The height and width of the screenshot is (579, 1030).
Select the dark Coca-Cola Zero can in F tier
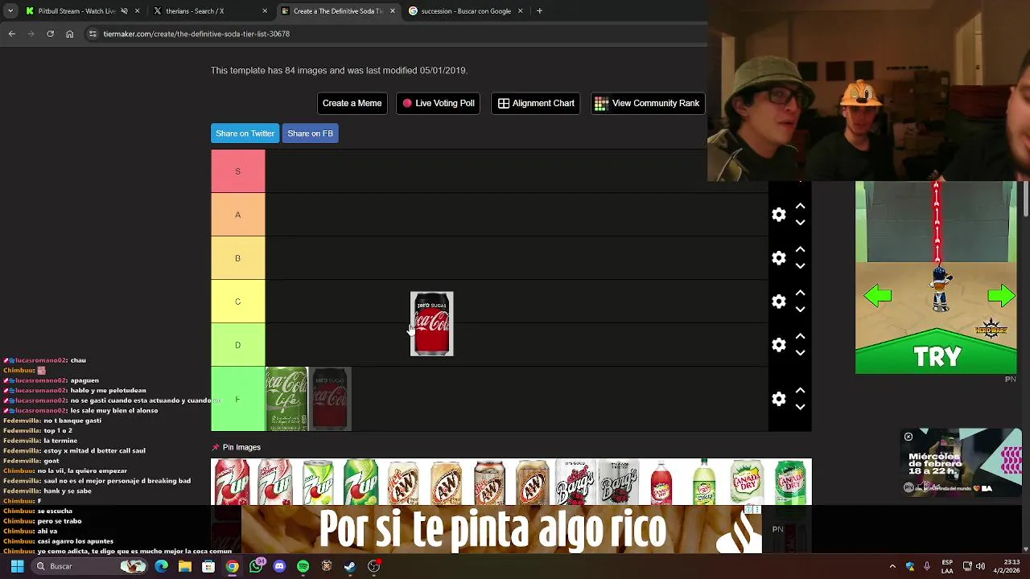330,399
